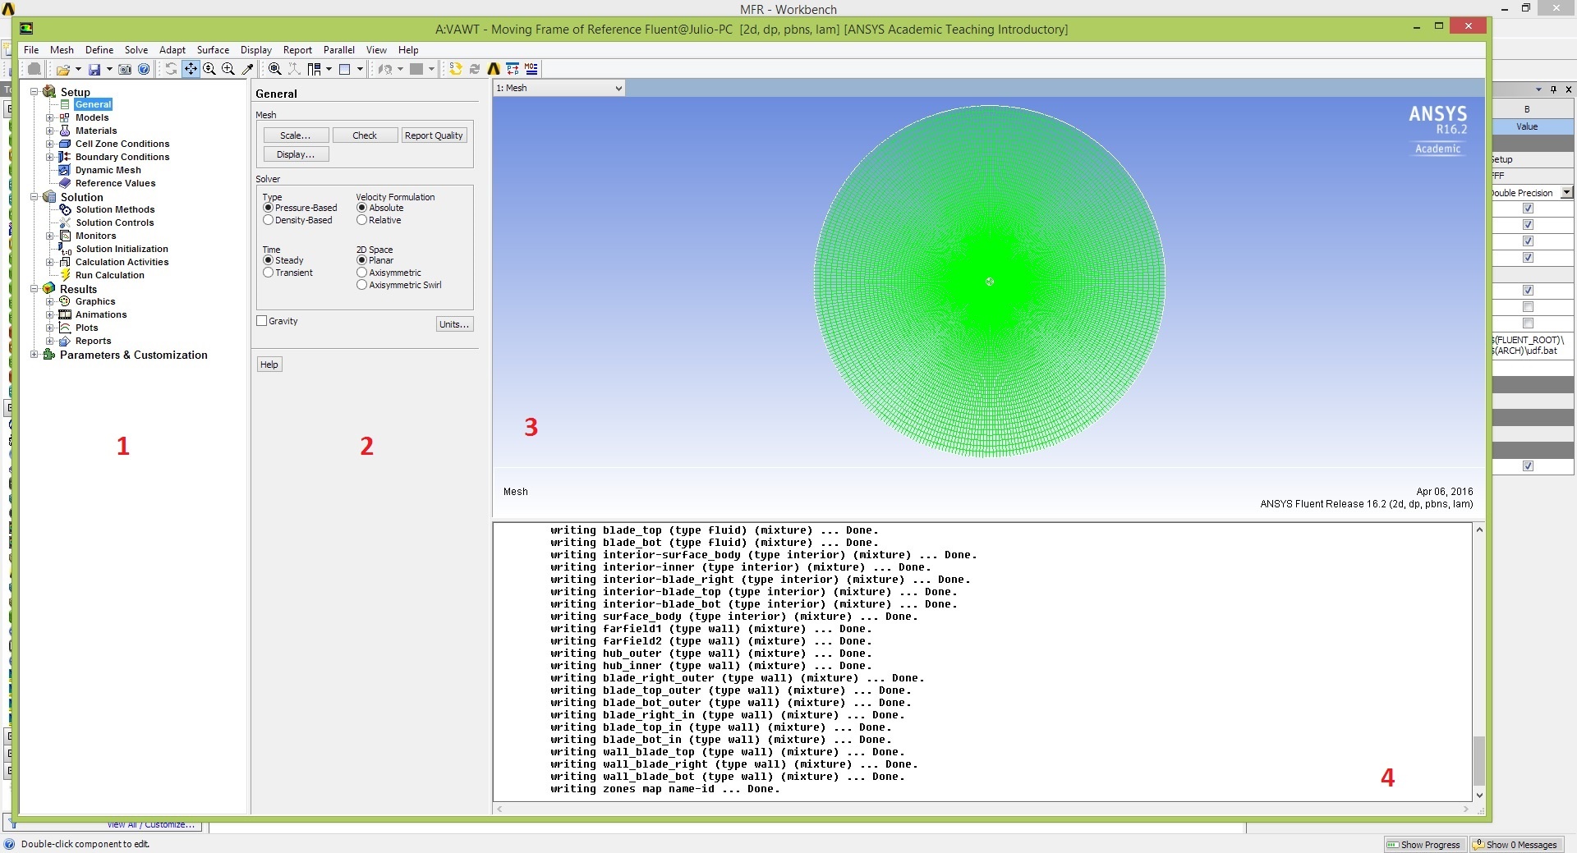Open the blue help question-mark icon
This screenshot has width=1577, height=853.
click(144, 70)
